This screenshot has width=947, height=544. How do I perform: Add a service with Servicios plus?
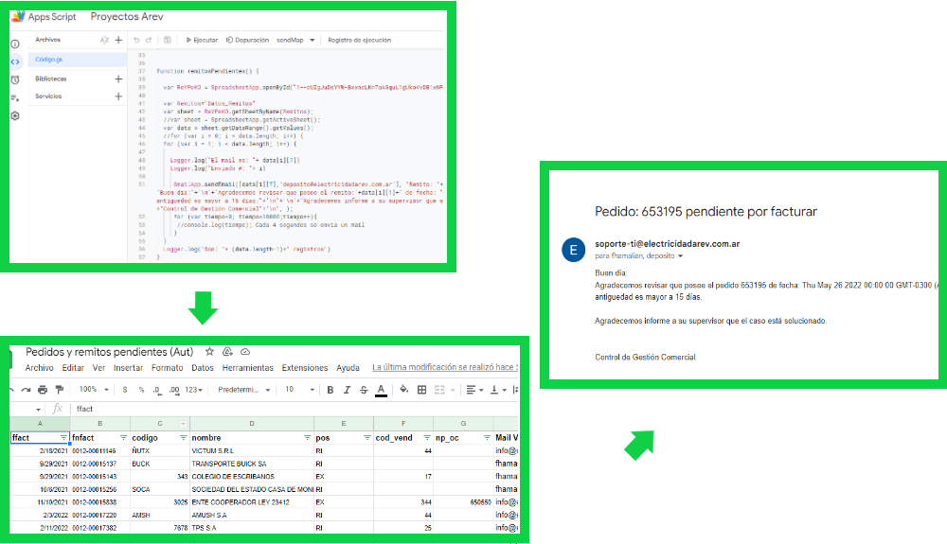119,96
